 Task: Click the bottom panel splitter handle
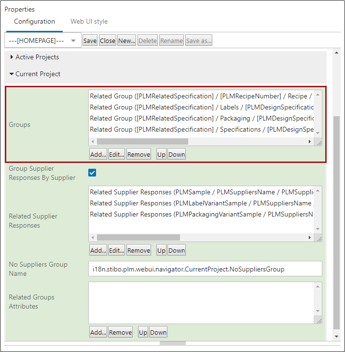click(173, 343)
